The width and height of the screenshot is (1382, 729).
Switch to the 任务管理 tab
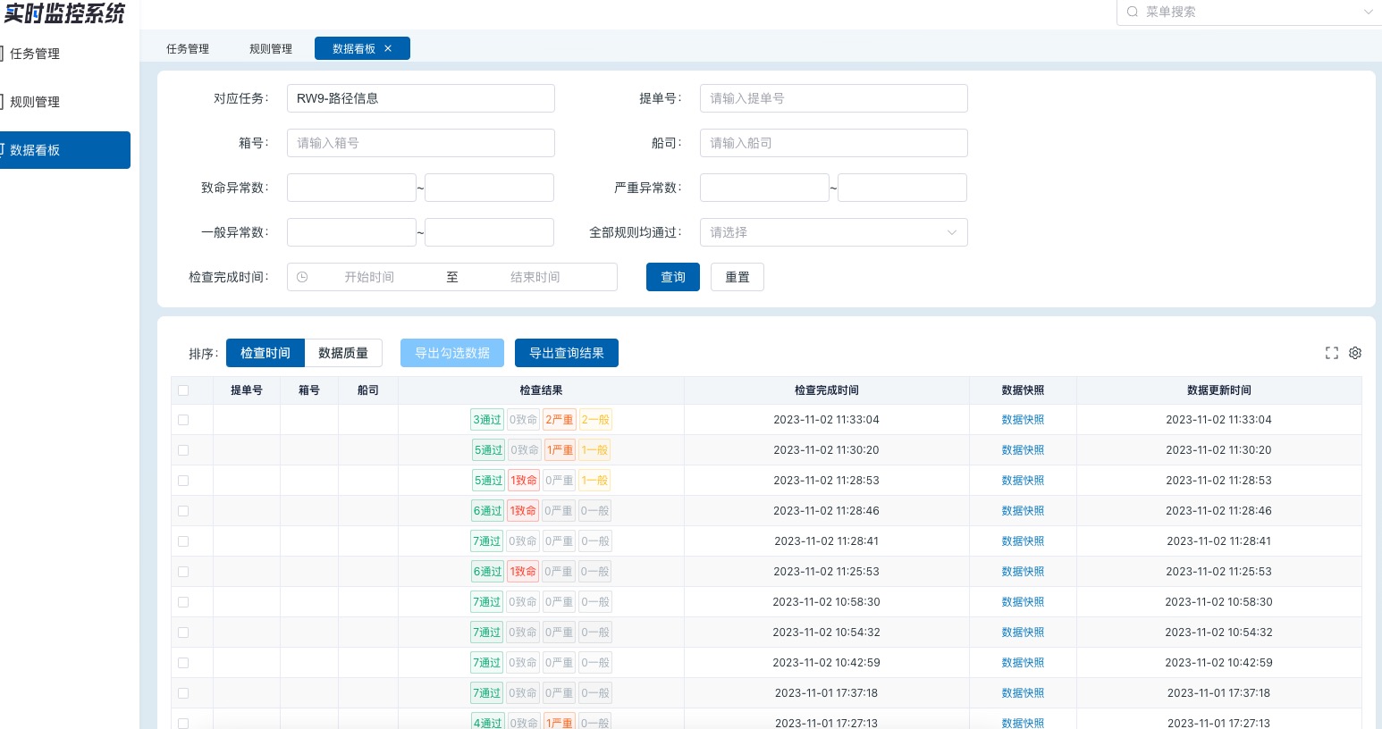click(x=188, y=48)
